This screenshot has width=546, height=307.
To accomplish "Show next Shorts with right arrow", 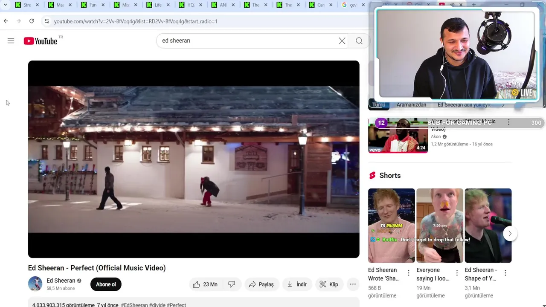I will coord(510,234).
